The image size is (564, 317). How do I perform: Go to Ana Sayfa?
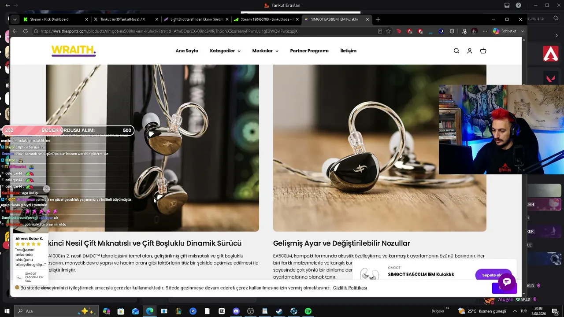click(187, 51)
